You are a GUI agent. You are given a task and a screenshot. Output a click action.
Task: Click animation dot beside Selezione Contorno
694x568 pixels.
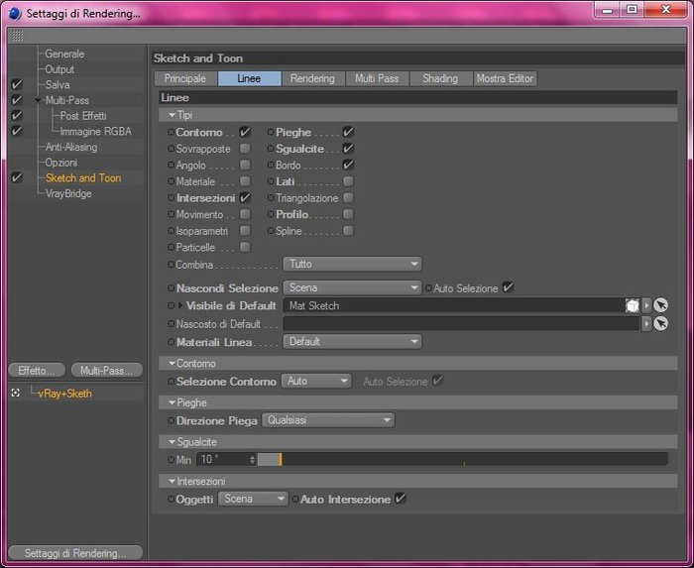171,382
